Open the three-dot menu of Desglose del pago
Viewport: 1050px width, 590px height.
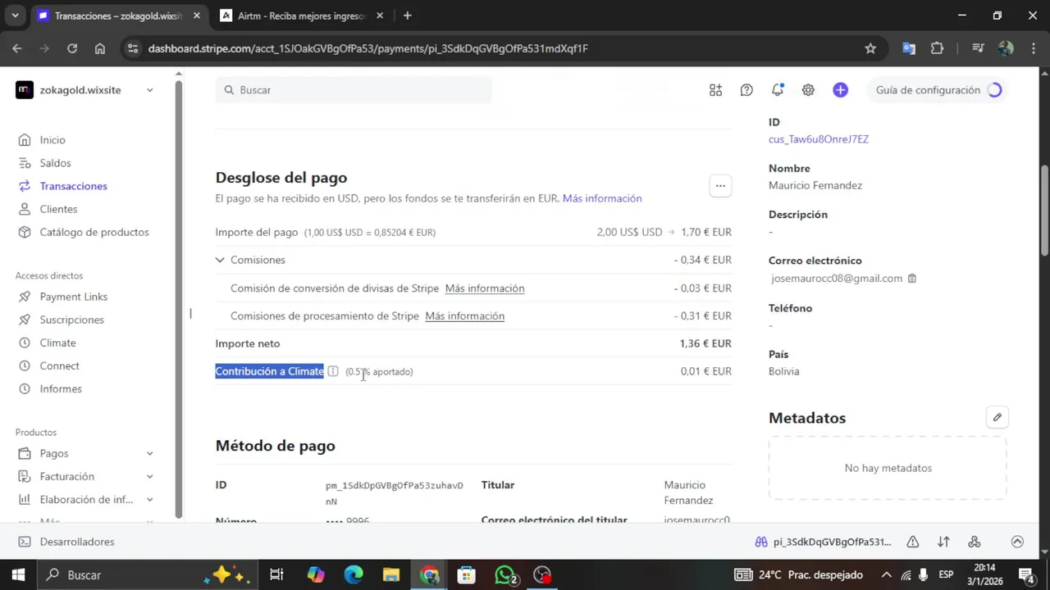pos(720,186)
